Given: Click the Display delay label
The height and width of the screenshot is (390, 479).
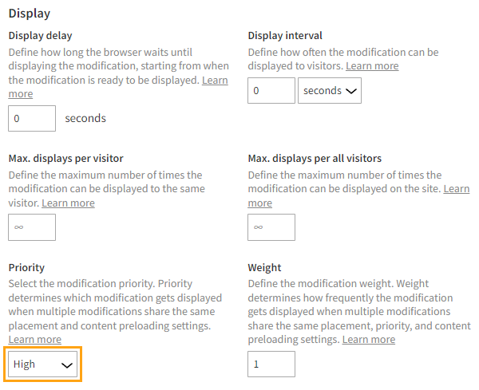Looking at the screenshot, I should 40,35.
